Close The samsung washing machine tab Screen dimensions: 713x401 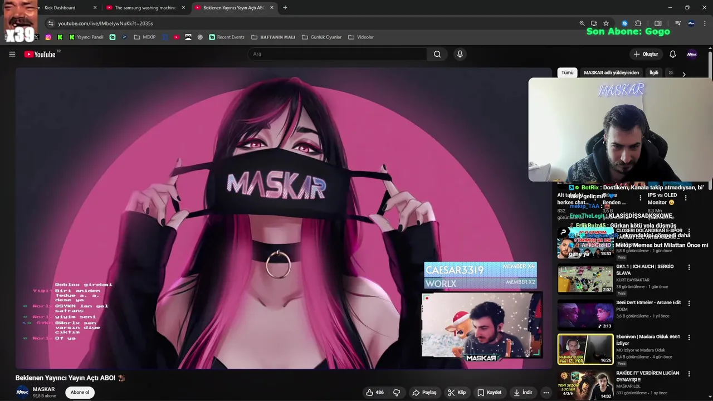tap(183, 8)
